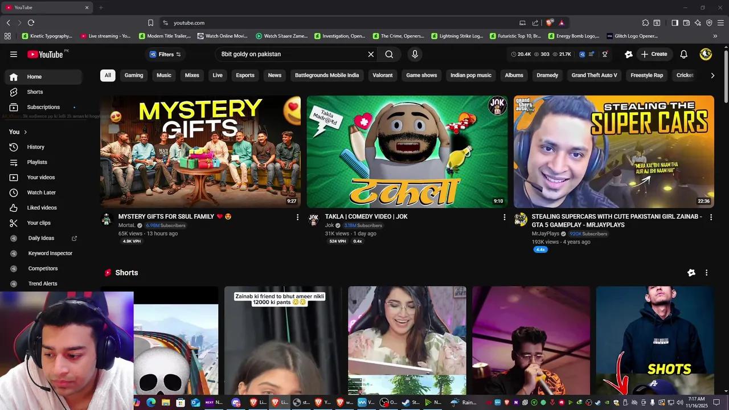The height and width of the screenshot is (410, 729).
Task: Click the YouTube logo
Action: pyautogui.click(x=46, y=54)
